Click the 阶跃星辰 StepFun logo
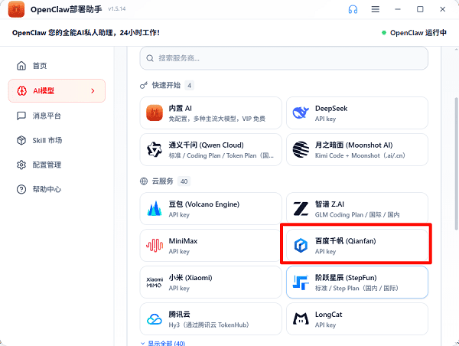Screen dimensions: 459x346 click(x=301, y=282)
